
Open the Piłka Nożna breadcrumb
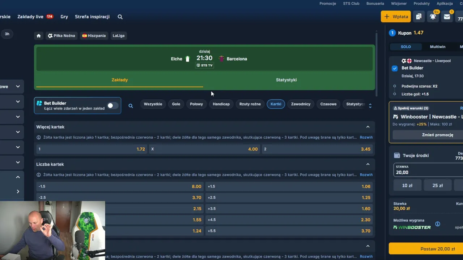(61, 36)
